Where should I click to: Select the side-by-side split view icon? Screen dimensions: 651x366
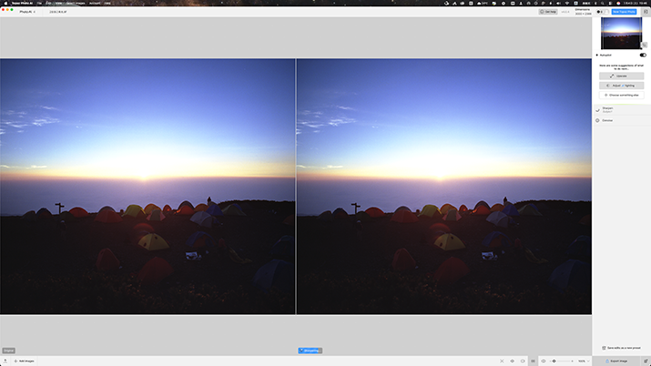click(533, 361)
